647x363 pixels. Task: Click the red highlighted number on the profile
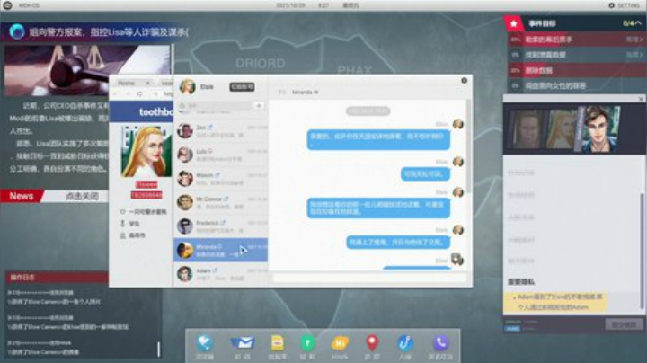pyautogui.click(x=146, y=195)
